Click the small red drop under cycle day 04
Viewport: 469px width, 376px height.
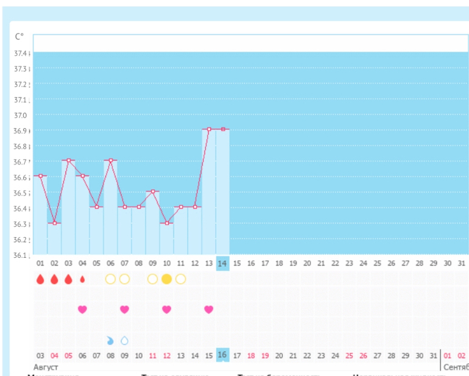pyautogui.click(x=82, y=279)
